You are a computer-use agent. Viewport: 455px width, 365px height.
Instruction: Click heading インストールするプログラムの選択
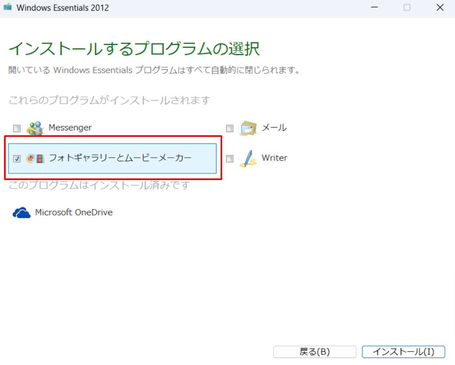pyautogui.click(x=134, y=48)
